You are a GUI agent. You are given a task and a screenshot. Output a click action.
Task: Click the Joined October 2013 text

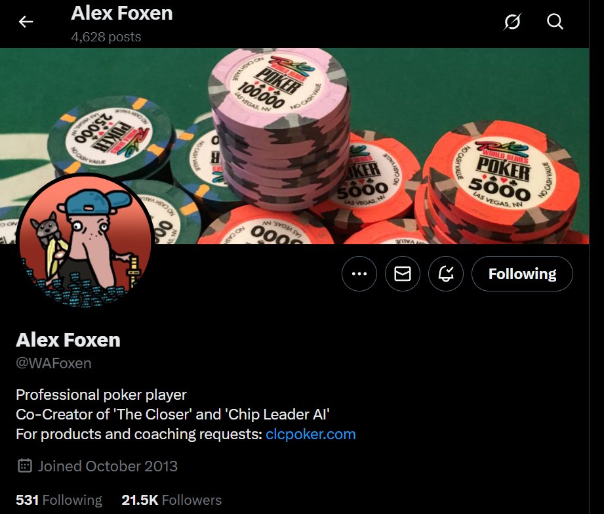108,466
